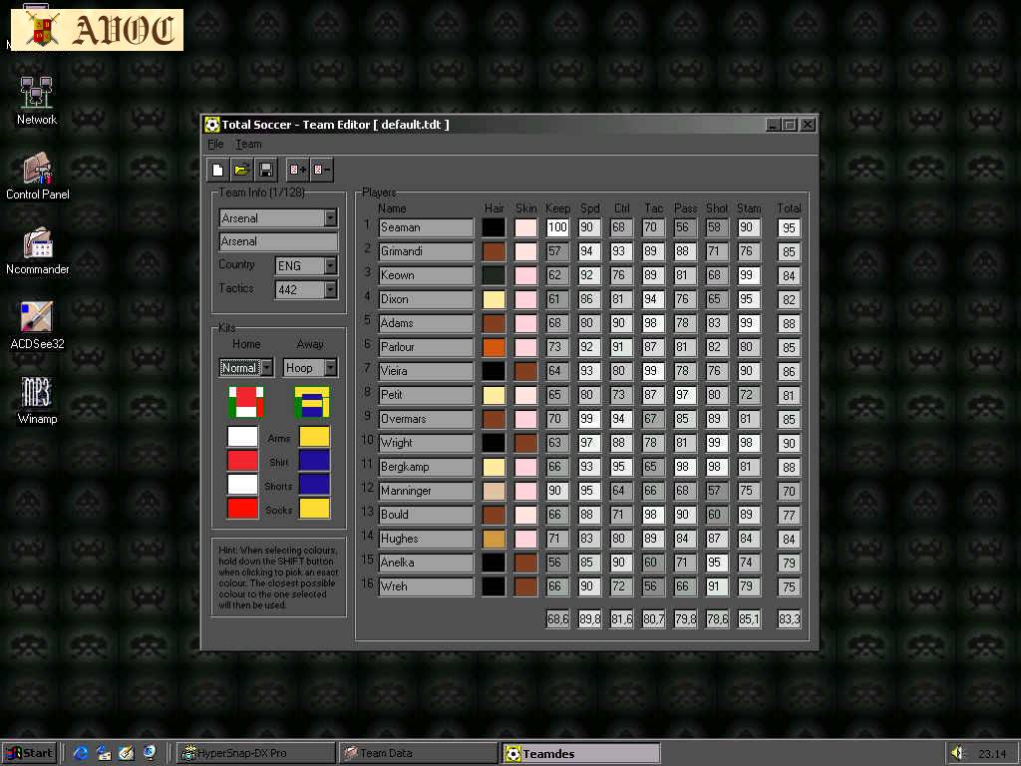Click the team average Total 83,3
The width and height of the screenshot is (1021, 766).
tap(790, 618)
